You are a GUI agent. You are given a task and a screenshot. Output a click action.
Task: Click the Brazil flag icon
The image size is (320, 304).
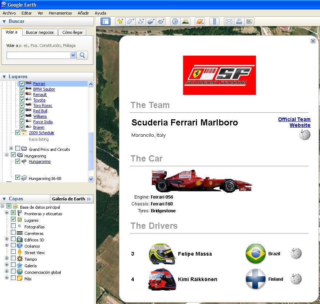(x=256, y=253)
